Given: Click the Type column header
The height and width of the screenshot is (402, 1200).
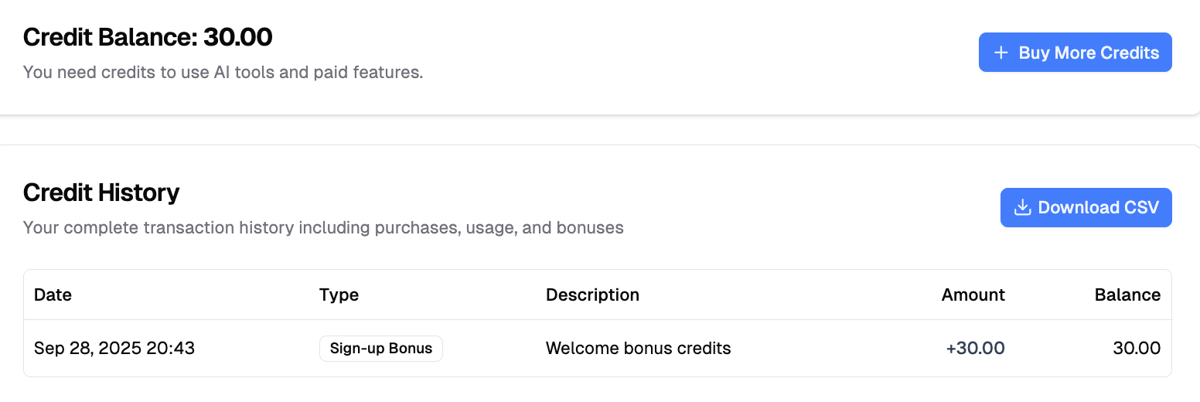Looking at the screenshot, I should pyautogui.click(x=339, y=295).
